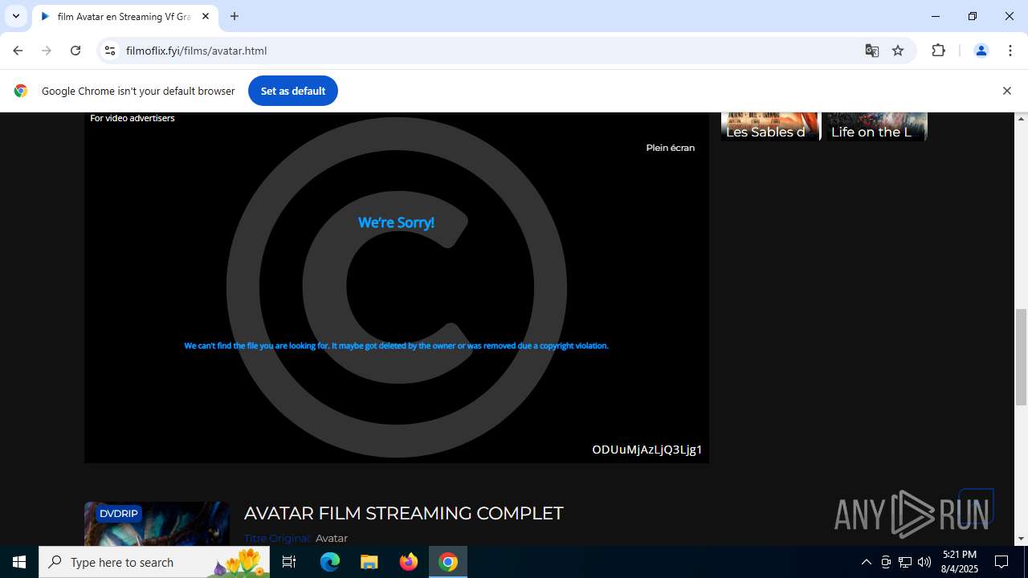Click the Plein écran fullscreen link
1028x578 pixels.
(670, 148)
